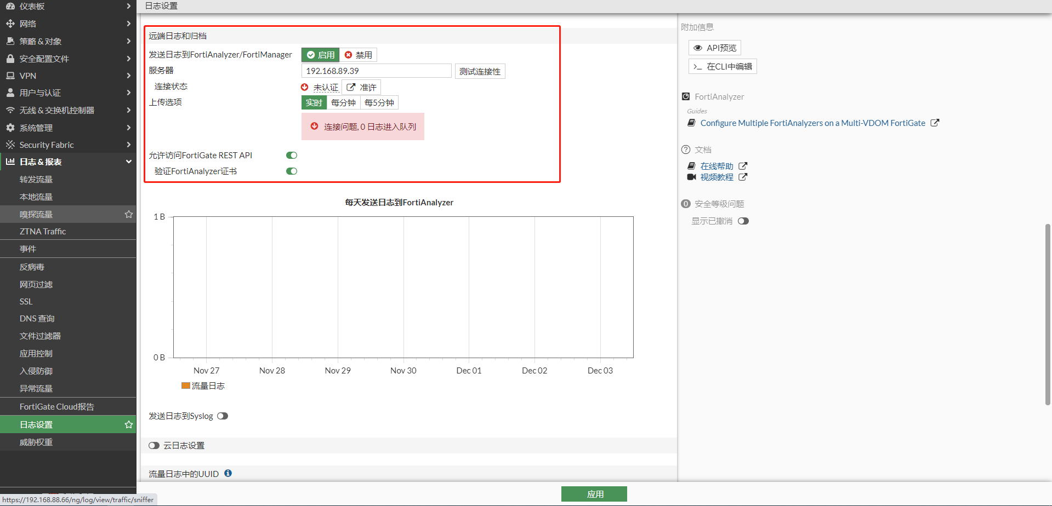This screenshot has width=1052, height=506.
Task: Click the external link icon after 视频教程
Action: (743, 177)
